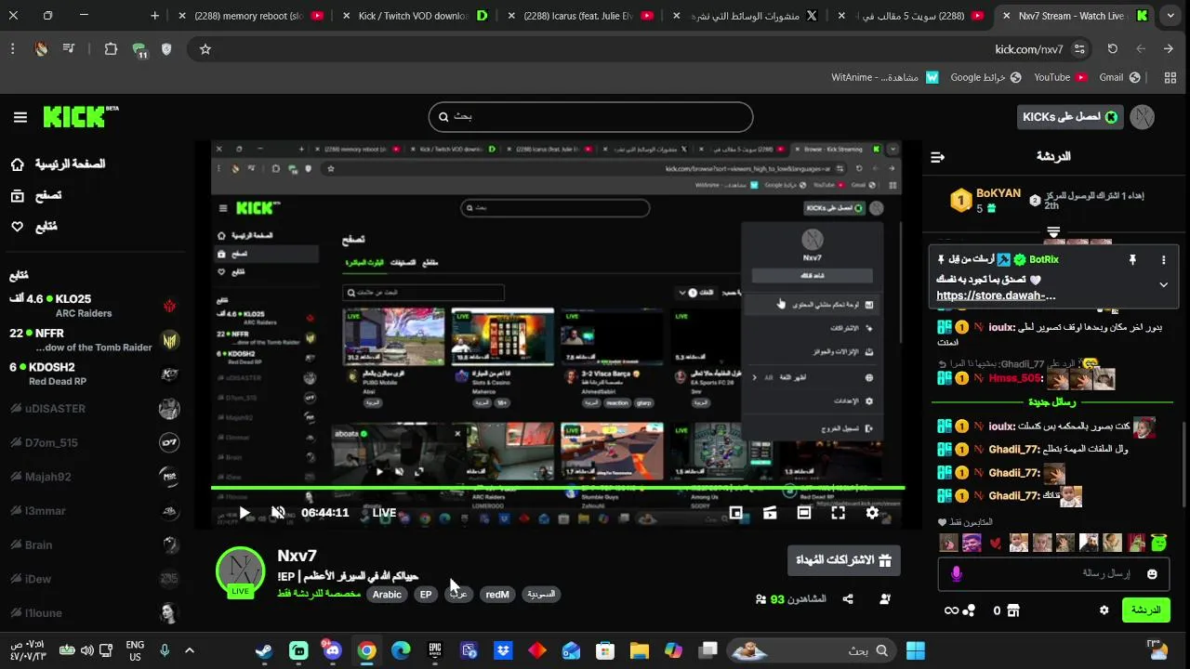
Task: Open Discord from the Windows taskbar
Action: (x=332, y=650)
